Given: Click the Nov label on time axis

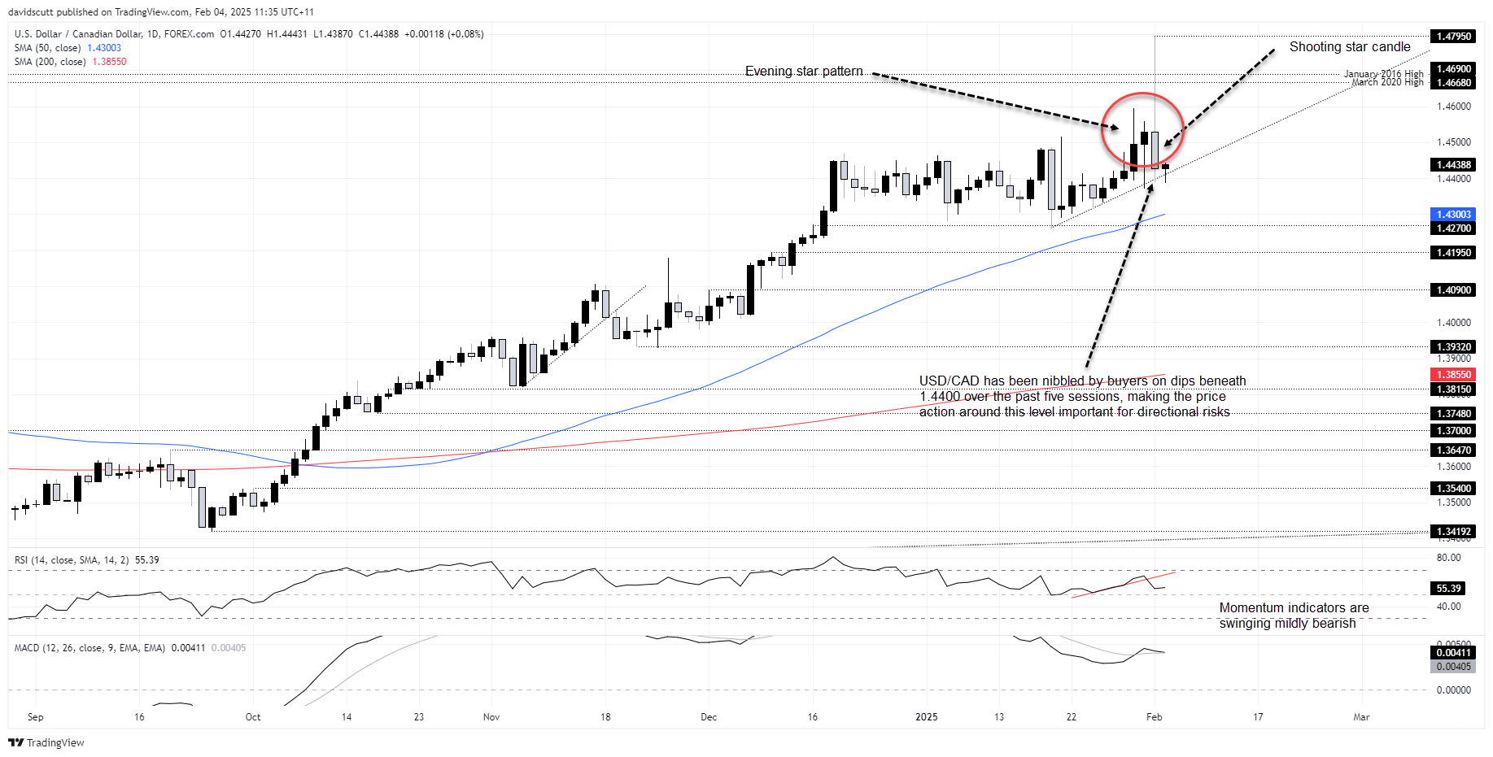Looking at the screenshot, I should point(491,717).
